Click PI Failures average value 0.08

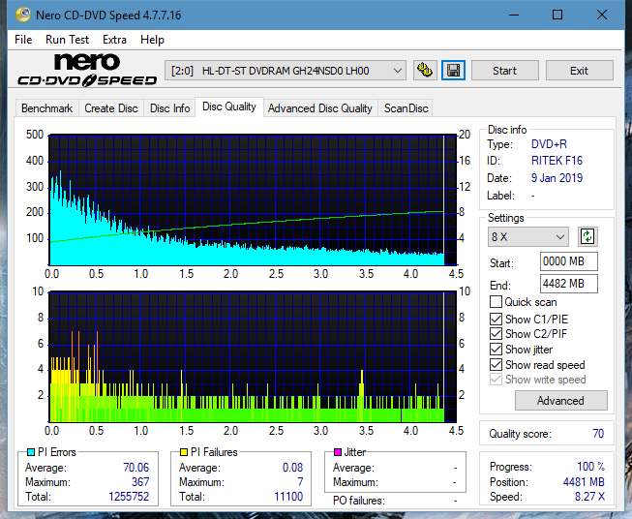(x=292, y=468)
